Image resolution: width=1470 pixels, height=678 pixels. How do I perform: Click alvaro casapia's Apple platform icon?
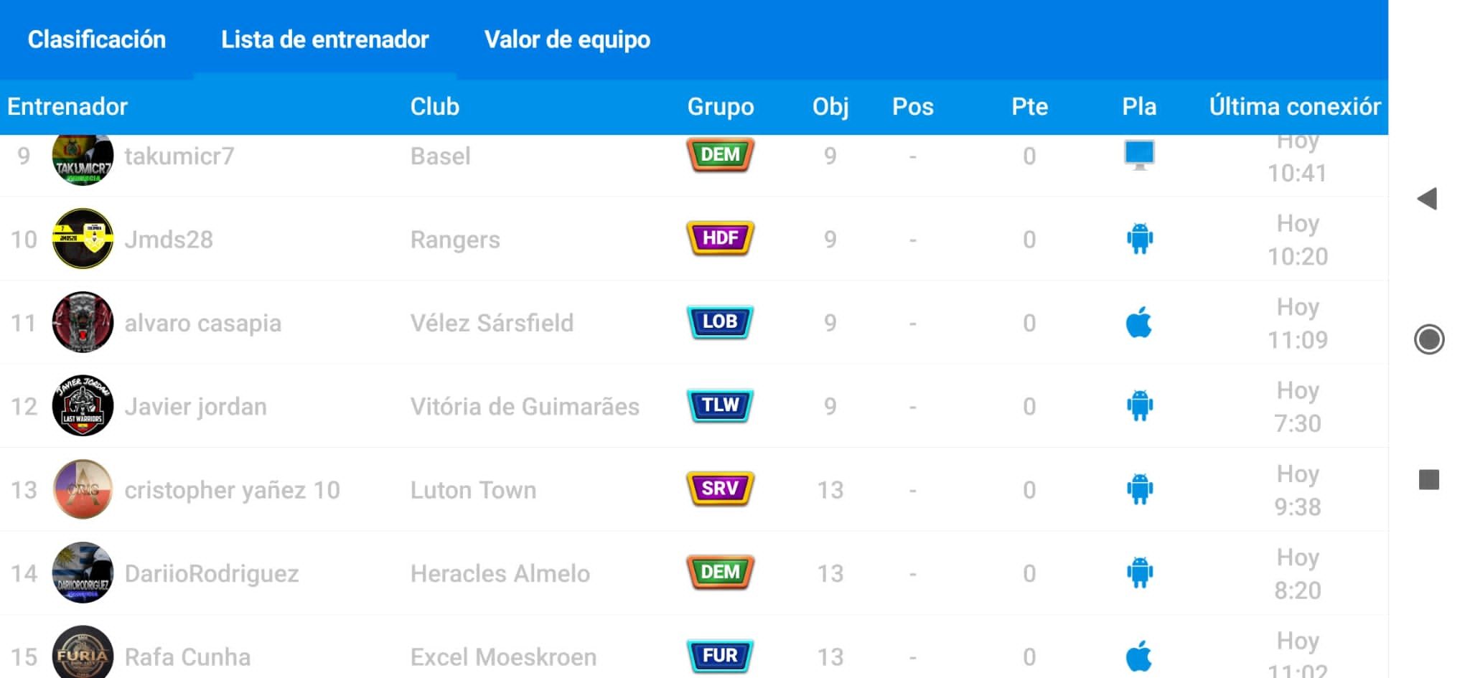(x=1139, y=322)
